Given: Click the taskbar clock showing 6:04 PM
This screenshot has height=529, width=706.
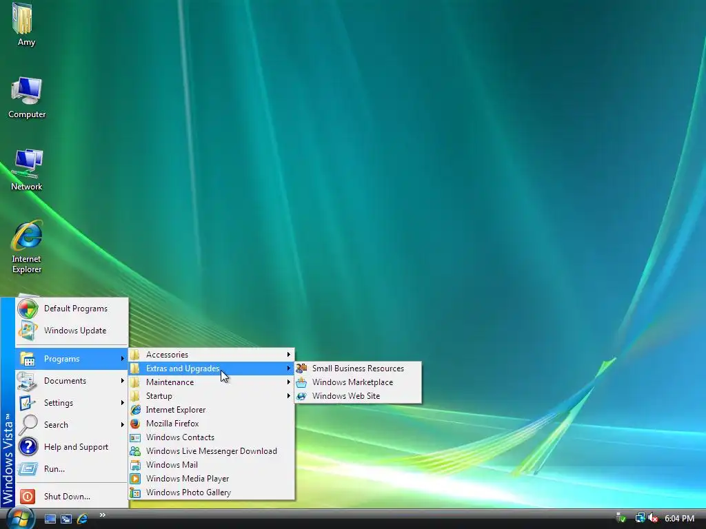Looking at the screenshot, I should click(679, 519).
